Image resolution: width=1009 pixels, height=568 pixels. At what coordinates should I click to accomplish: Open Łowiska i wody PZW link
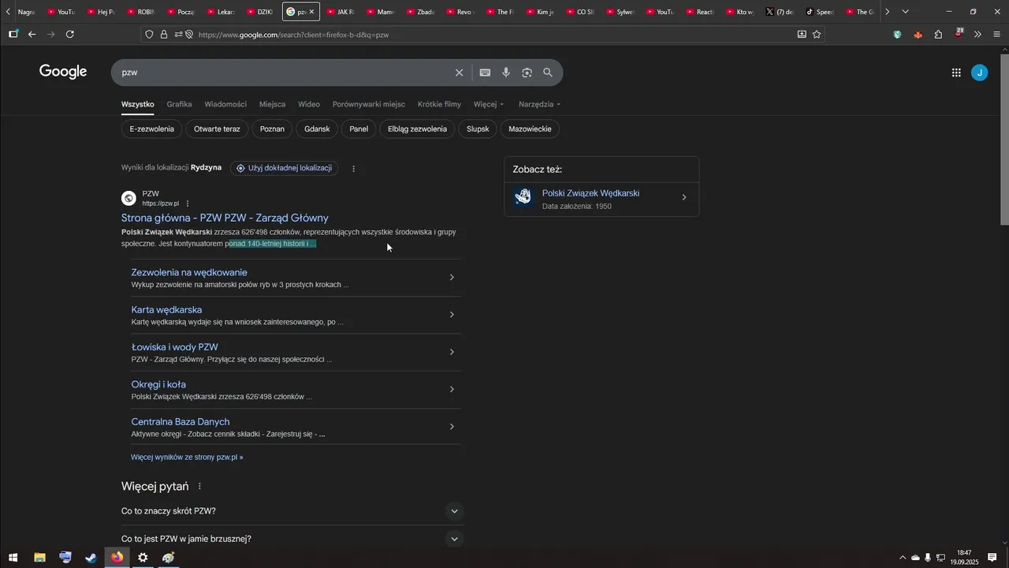(174, 347)
